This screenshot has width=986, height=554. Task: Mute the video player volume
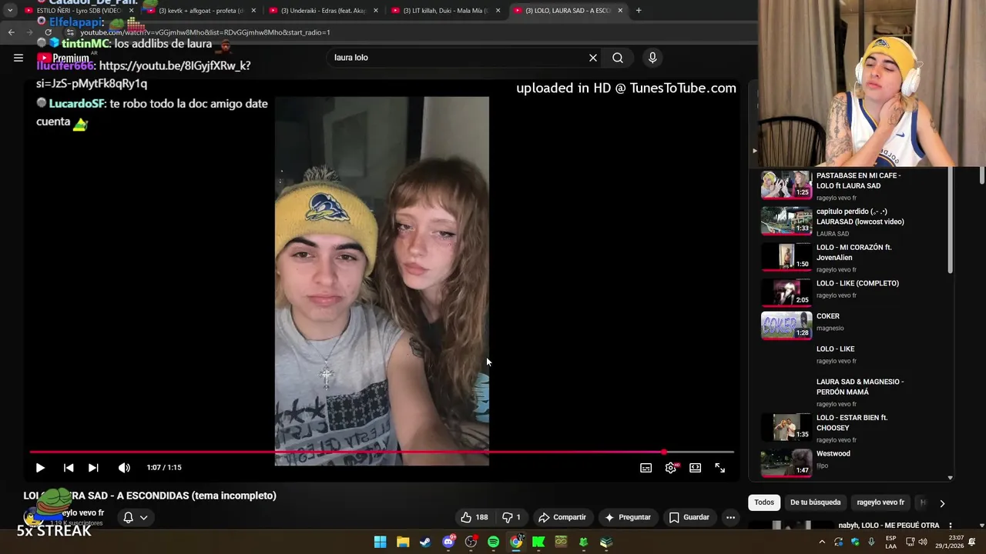pyautogui.click(x=124, y=468)
